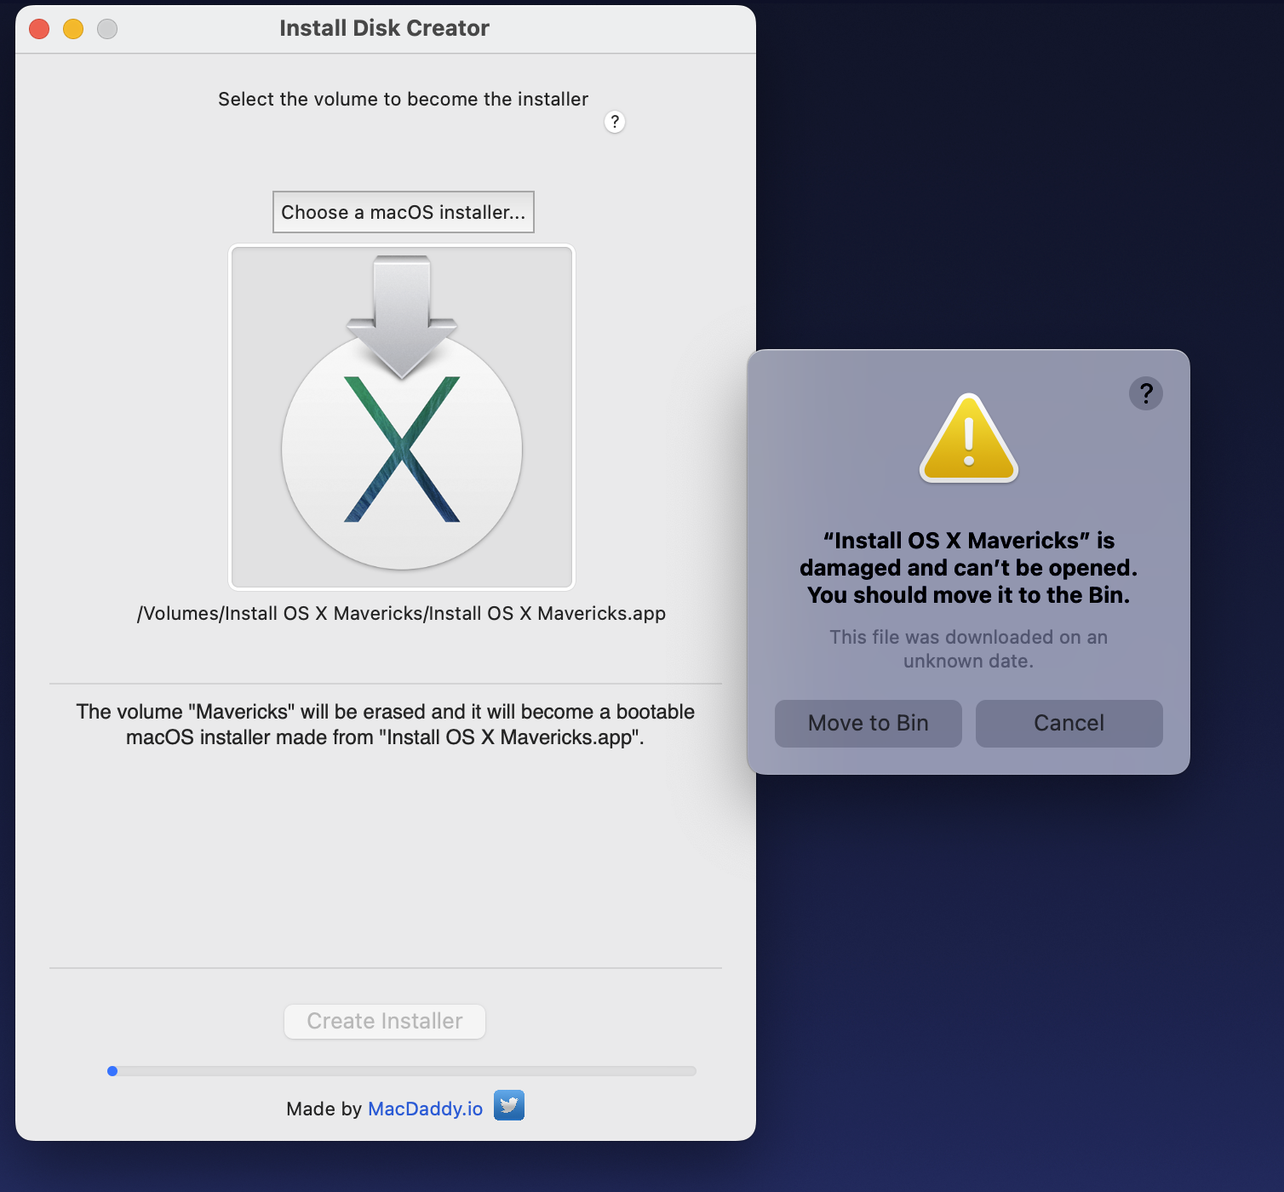
Task: Minimize the Install Disk Creator window
Action: pos(73,29)
